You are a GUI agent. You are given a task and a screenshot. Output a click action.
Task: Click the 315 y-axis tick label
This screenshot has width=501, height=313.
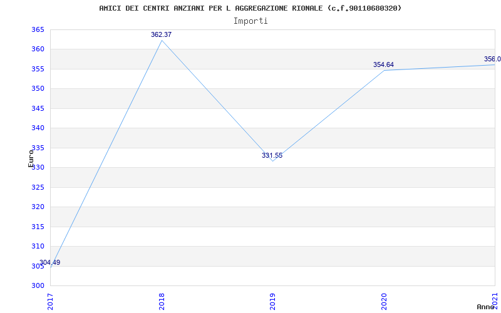pos(38,227)
